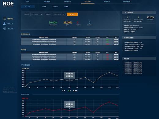Screen dimensions: 159x119
Task: Click the 99999 total in personal info panel
Action: tap(129, 21)
